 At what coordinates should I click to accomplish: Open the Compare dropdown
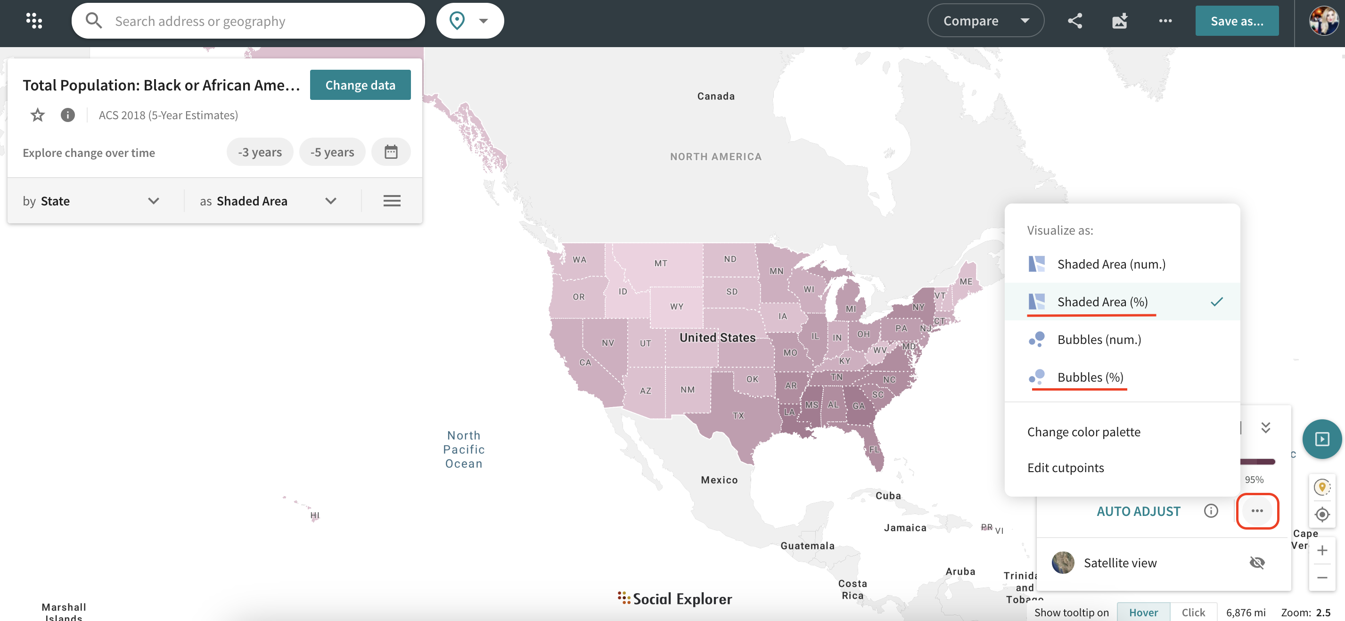985,21
